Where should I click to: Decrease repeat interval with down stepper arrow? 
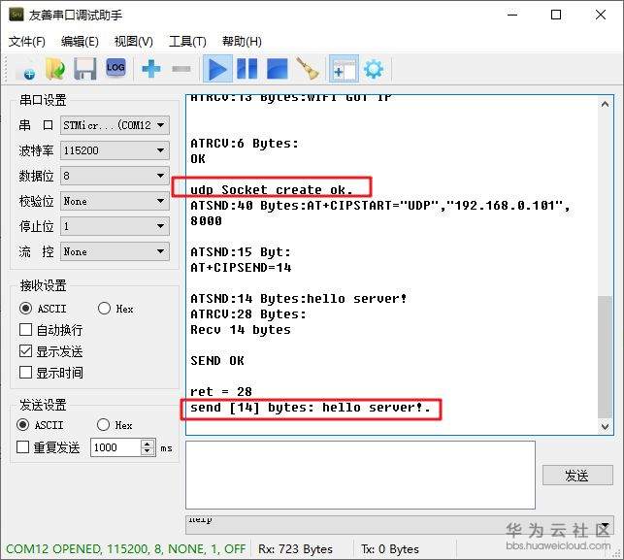click(148, 451)
